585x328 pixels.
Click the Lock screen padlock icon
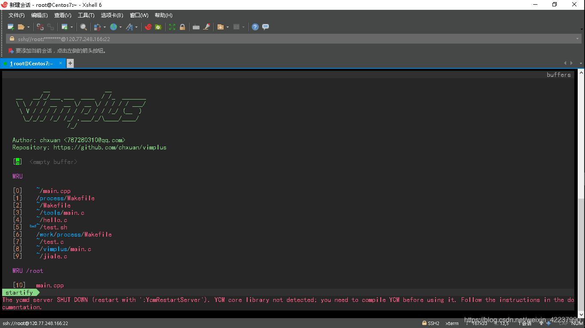(182, 27)
